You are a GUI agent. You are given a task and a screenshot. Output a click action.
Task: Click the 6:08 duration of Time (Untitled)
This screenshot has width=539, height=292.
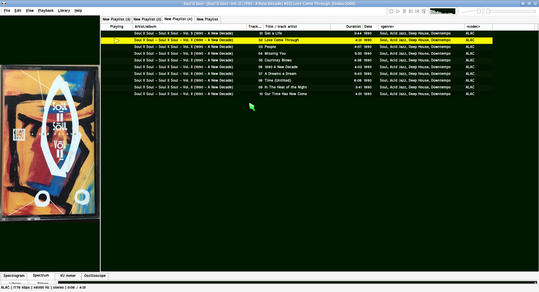pyautogui.click(x=358, y=81)
